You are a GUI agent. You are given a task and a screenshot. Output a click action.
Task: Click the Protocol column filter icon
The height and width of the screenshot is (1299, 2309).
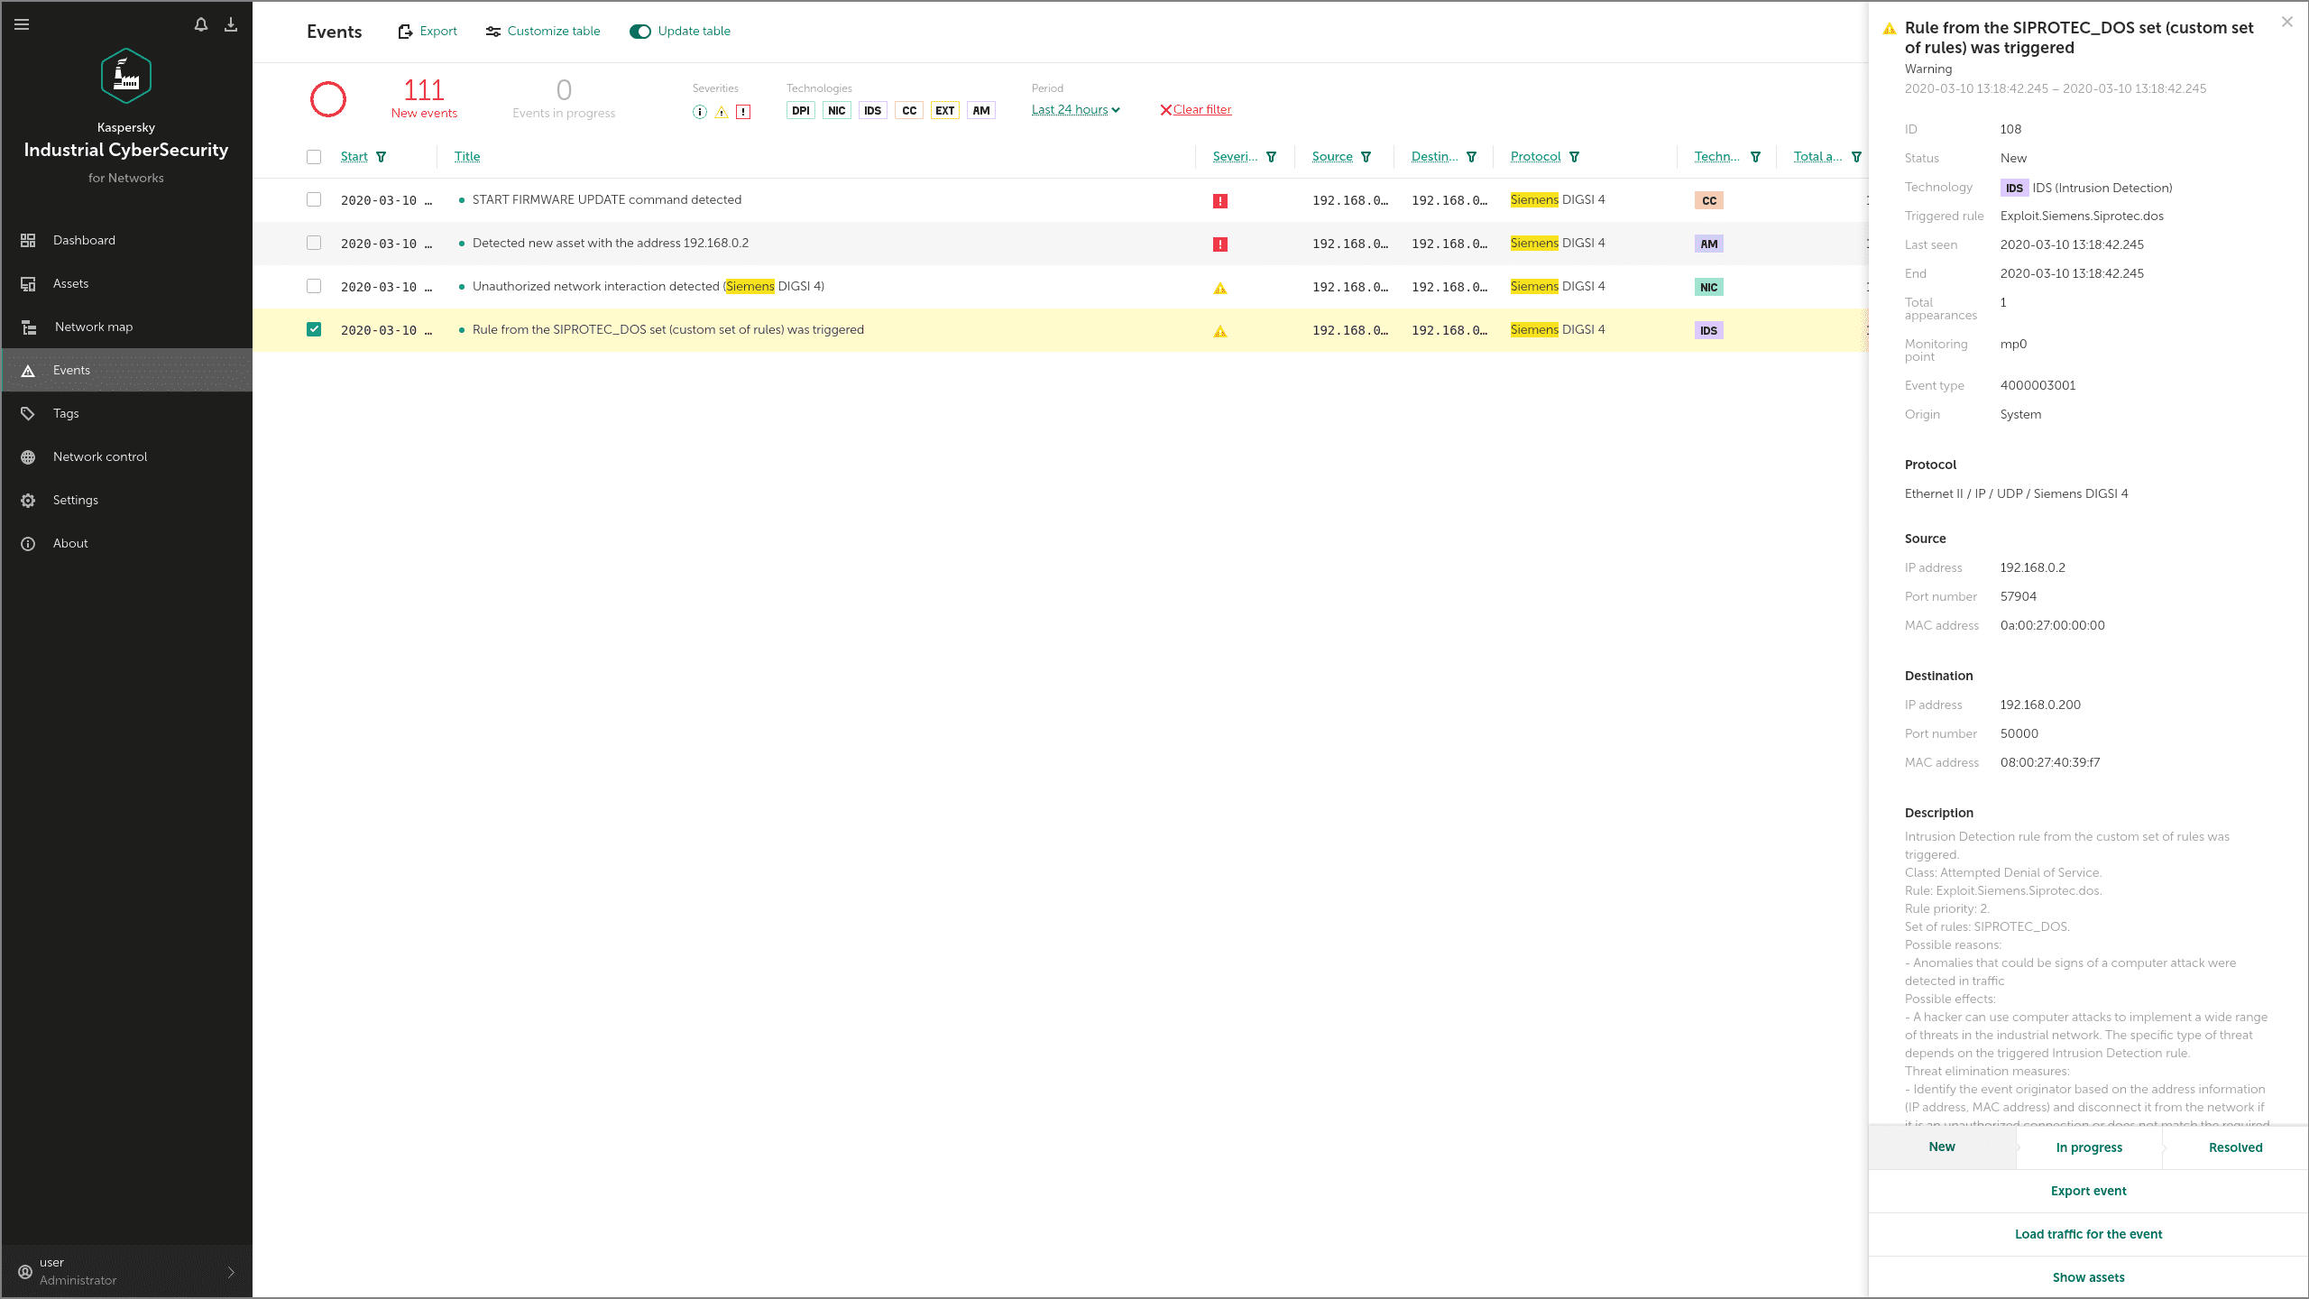coord(1575,157)
